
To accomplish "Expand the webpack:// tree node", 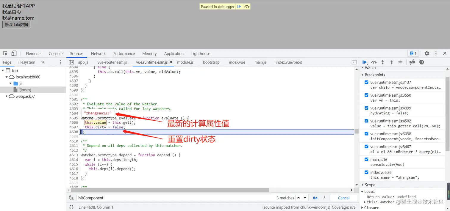I will [7, 96].
